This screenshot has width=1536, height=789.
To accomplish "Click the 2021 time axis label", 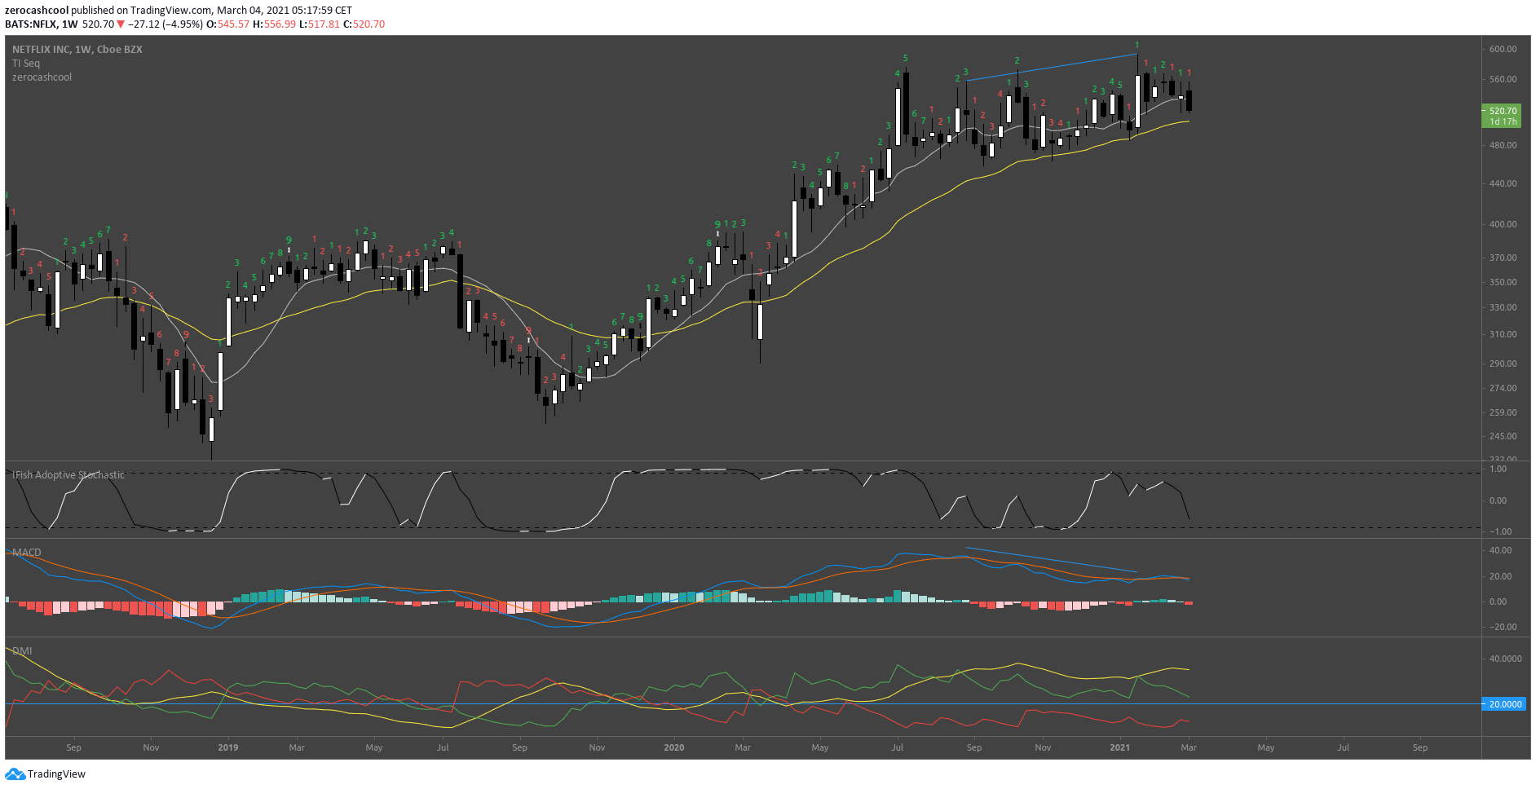I will click(x=1120, y=747).
